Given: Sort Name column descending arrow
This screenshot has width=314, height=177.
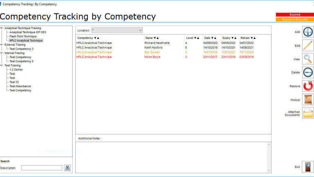Looking at the screenshot, I should click(155, 38).
